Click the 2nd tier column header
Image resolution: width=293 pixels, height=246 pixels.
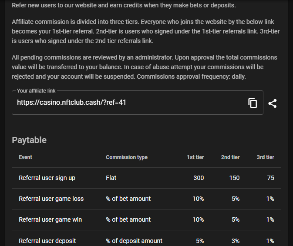click(230, 157)
